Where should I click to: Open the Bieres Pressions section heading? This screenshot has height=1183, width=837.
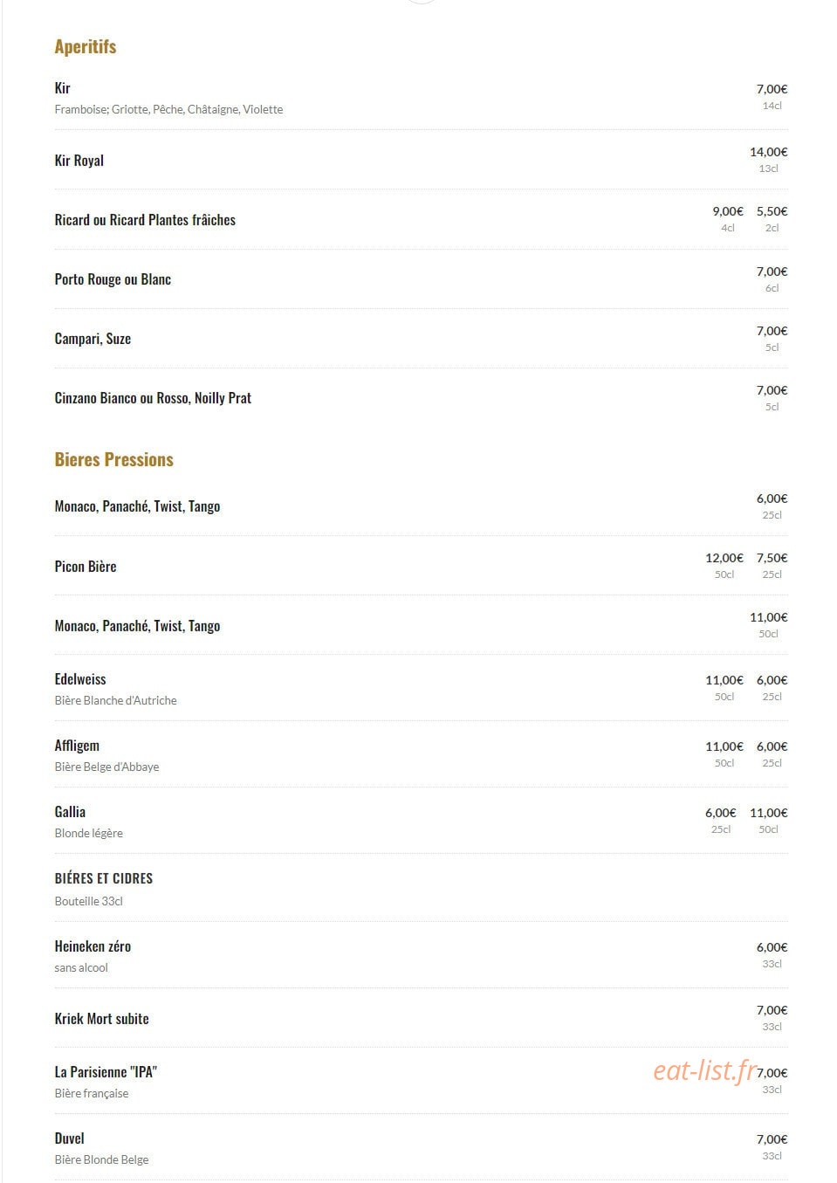point(114,460)
